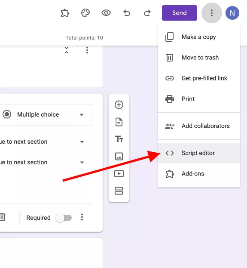Click the three-dot menu beside Required toggle
The width and height of the screenshot is (247, 268).
[x=82, y=217]
